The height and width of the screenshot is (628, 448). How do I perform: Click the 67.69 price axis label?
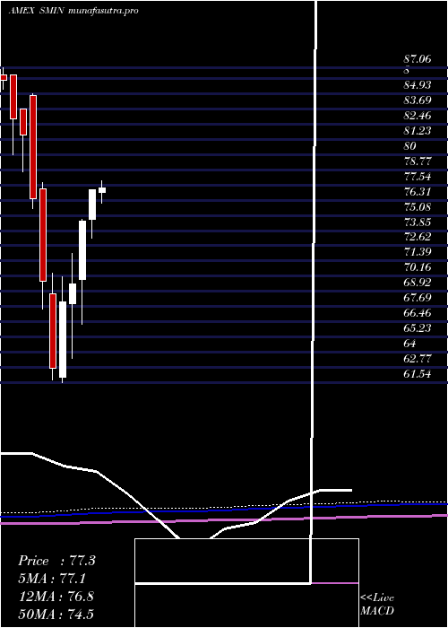418,298
